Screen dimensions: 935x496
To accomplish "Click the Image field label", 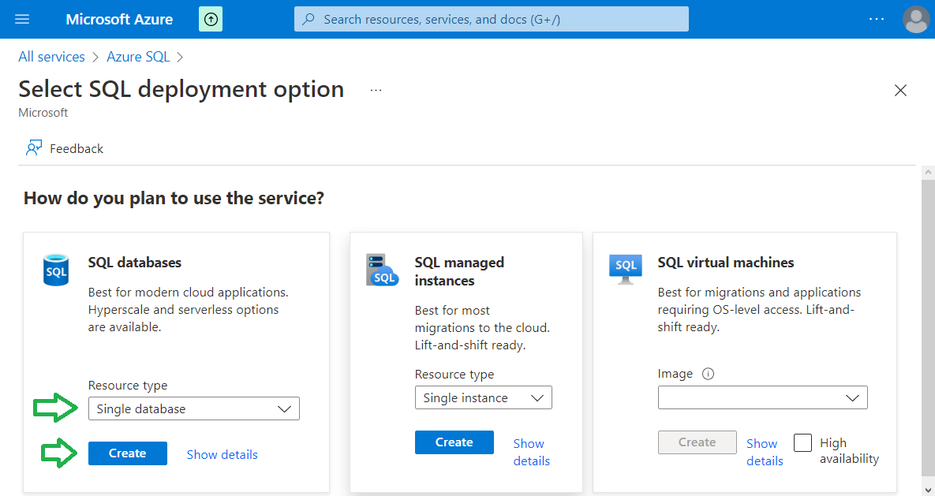I will coord(675,374).
